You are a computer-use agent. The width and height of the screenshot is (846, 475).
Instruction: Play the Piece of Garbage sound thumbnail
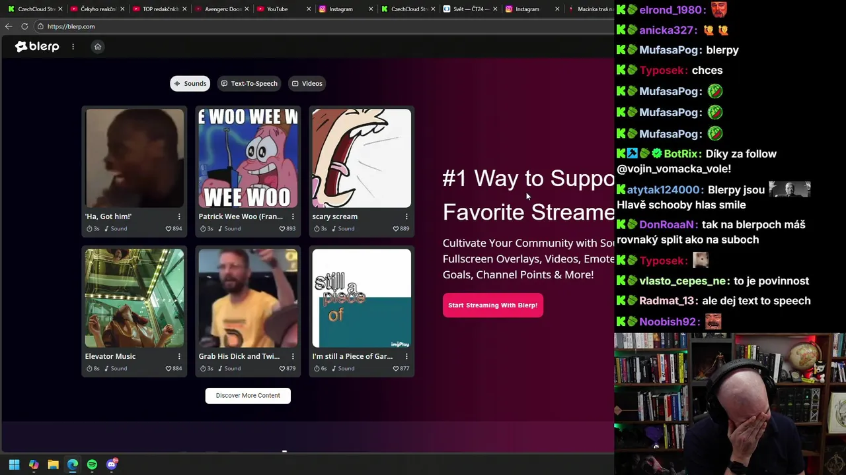(x=362, y=298)
